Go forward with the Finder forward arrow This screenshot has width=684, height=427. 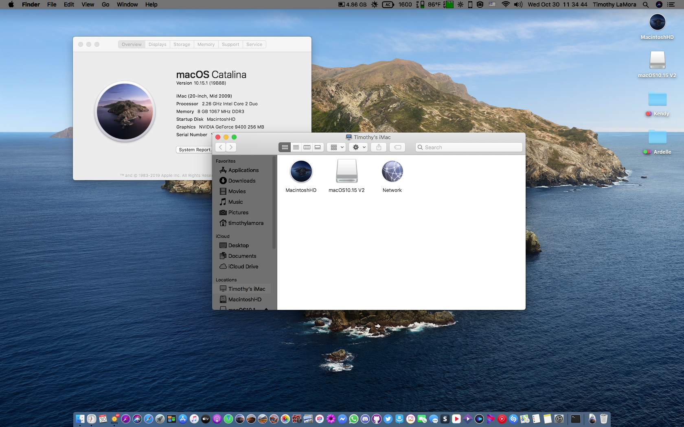click(x=231, y=147)
